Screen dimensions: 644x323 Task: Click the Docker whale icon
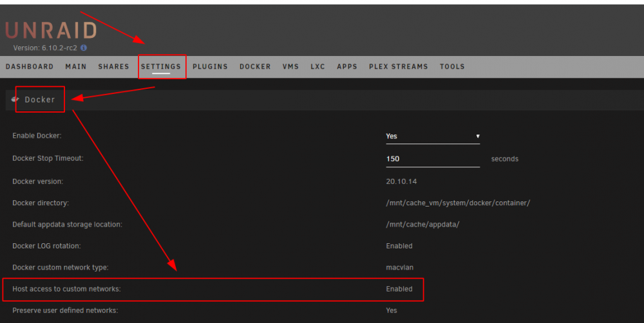pos(15,99)
